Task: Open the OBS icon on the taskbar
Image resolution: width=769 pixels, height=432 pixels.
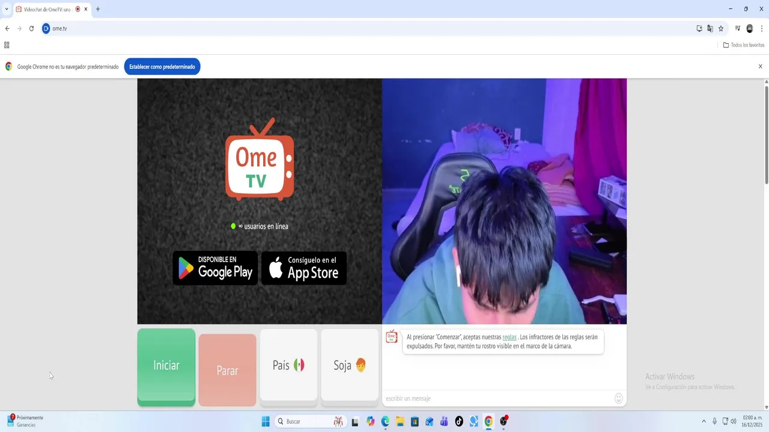Action: pyautogui.click(x=503, y=421)
